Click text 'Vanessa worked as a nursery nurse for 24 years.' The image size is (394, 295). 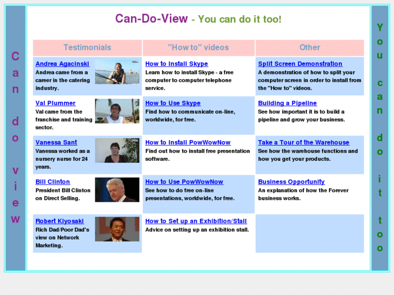(62, 159)
